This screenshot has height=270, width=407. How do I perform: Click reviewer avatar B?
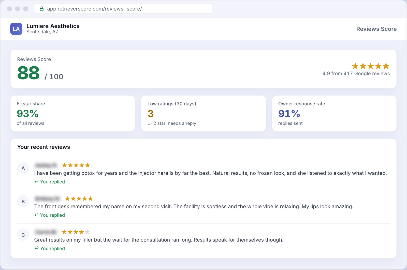(x=23, y=201)
